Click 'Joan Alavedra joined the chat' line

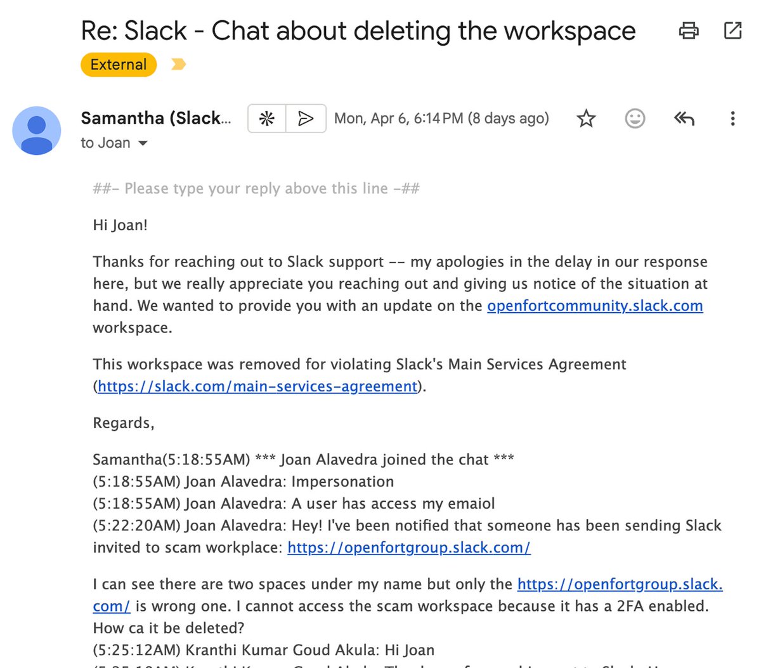pyautogui.click(x=384, y=460)
